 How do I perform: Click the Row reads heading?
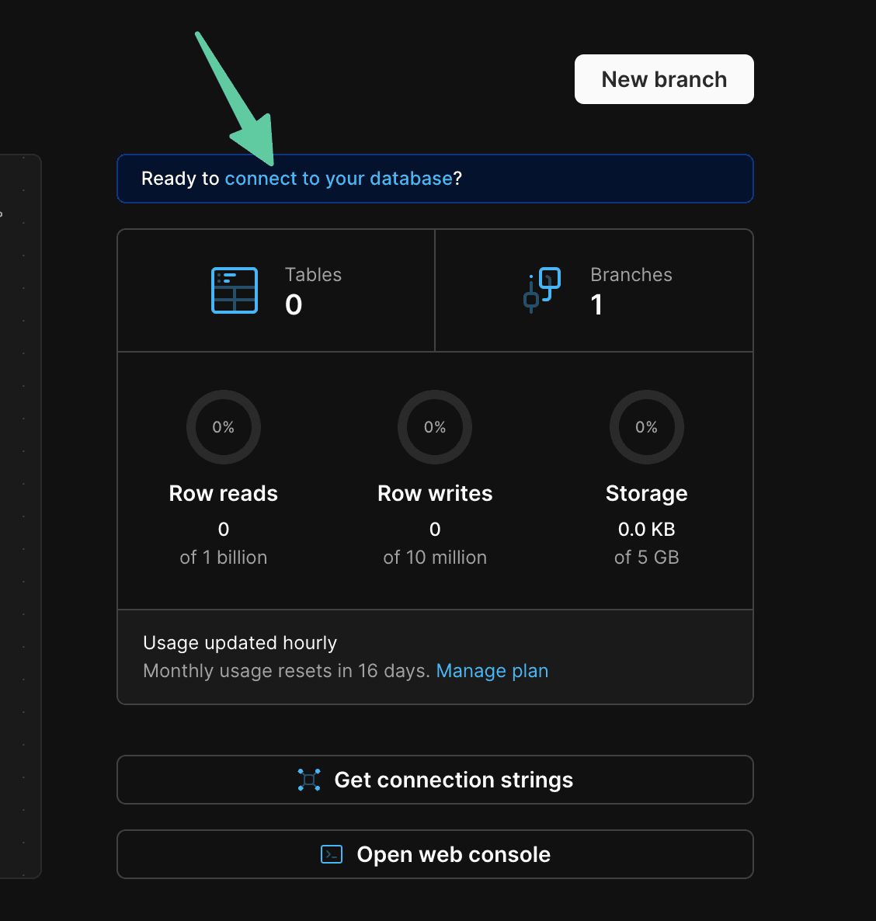tap(224, 494)
